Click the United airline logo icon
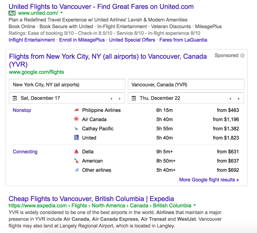Screen dimensions: 257x233 click(x=76, y=138)
